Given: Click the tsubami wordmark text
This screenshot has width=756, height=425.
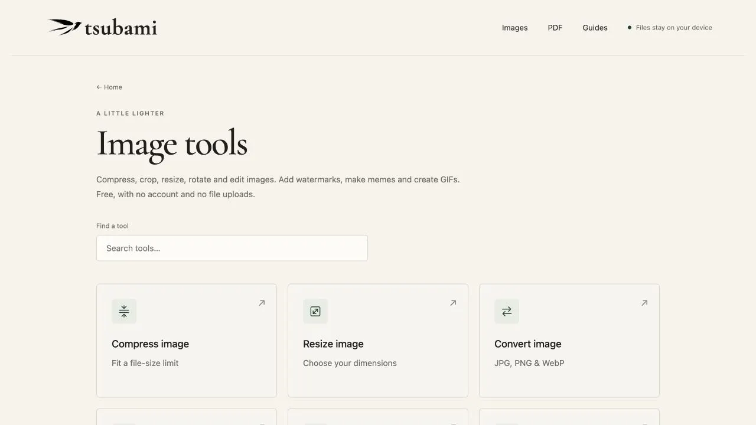Looking at the screenshot, I should click(x=121, y=28).
